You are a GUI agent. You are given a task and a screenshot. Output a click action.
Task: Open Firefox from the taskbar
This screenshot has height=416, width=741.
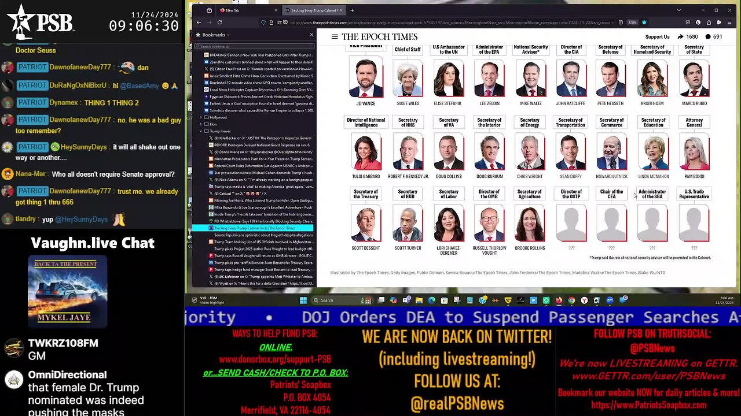click(559, 300)
